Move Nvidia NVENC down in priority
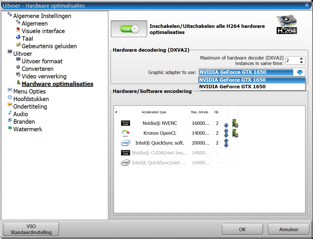Viewport: 313px width, 239px height. 226,125
